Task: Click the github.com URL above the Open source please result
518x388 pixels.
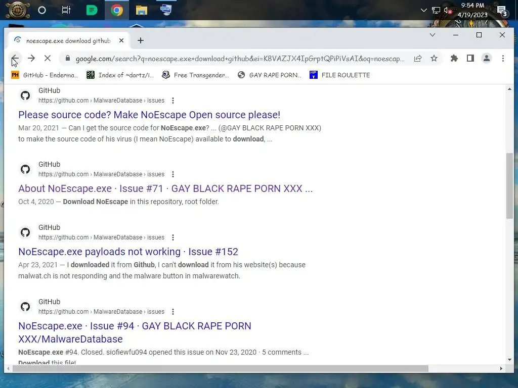Action: point(101,101)
